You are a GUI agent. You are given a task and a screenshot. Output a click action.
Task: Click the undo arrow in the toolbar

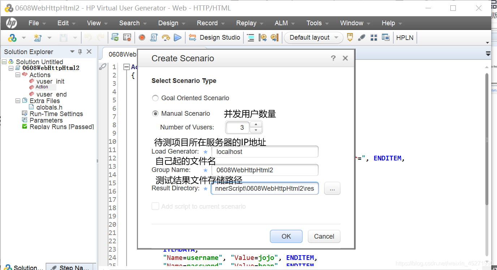[x=88, y=37]
